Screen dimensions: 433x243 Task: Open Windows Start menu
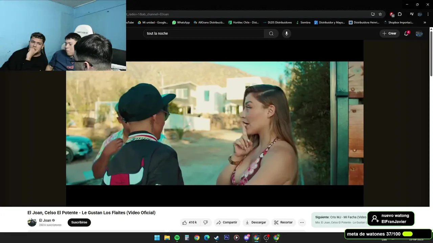[x=157, y=238]
